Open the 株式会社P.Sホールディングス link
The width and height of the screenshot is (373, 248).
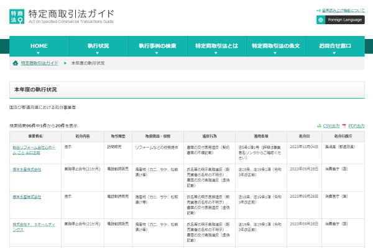click(34, 227)
